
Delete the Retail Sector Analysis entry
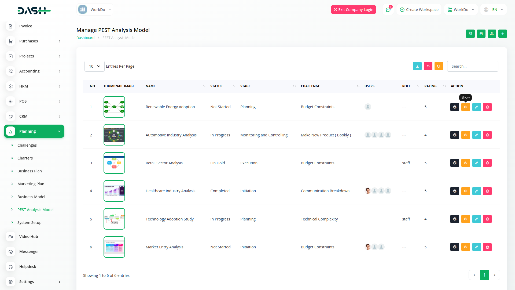point(487,163)
